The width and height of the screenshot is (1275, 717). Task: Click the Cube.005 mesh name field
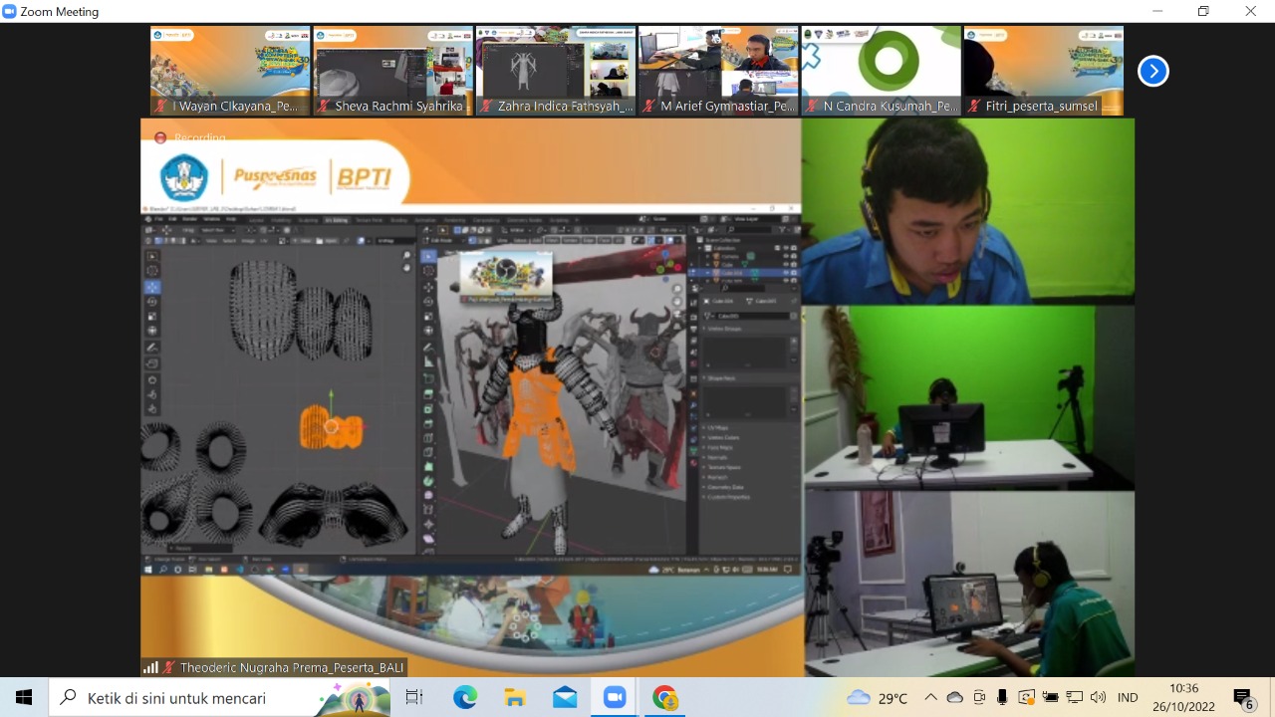coord(754,316)
